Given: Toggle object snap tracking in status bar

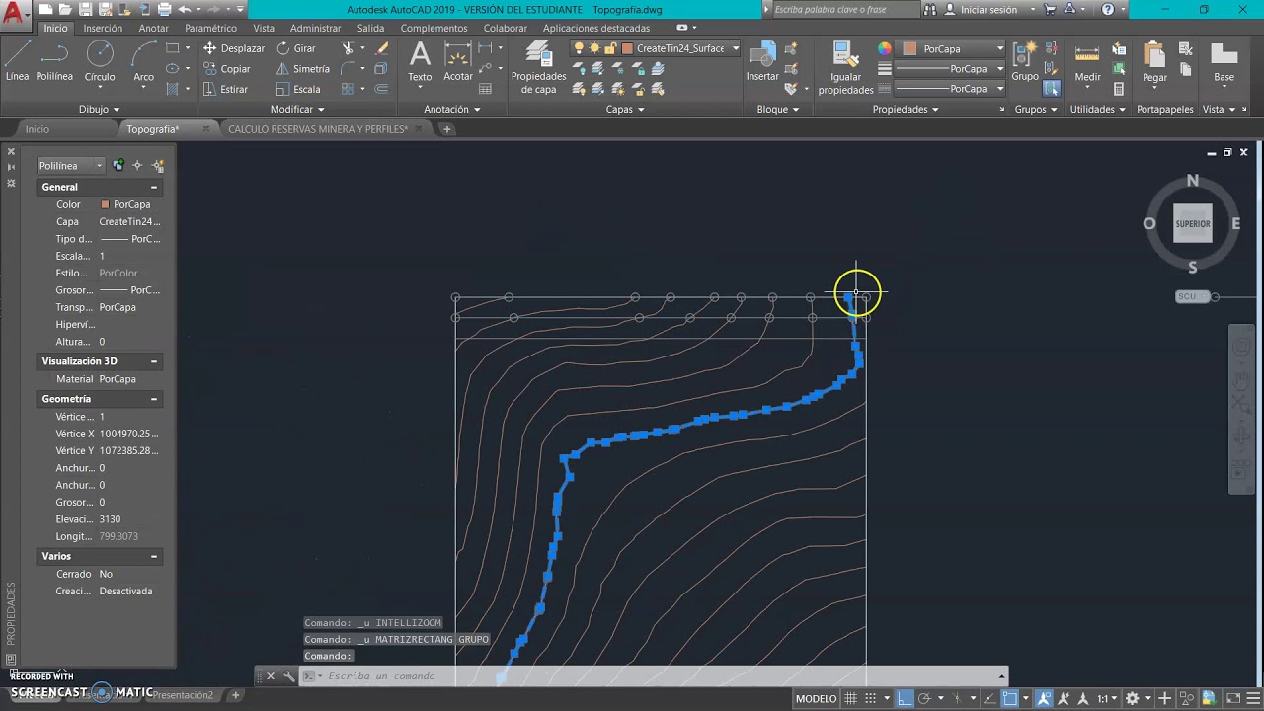Looking at the screenshot, I should point(991,698).
